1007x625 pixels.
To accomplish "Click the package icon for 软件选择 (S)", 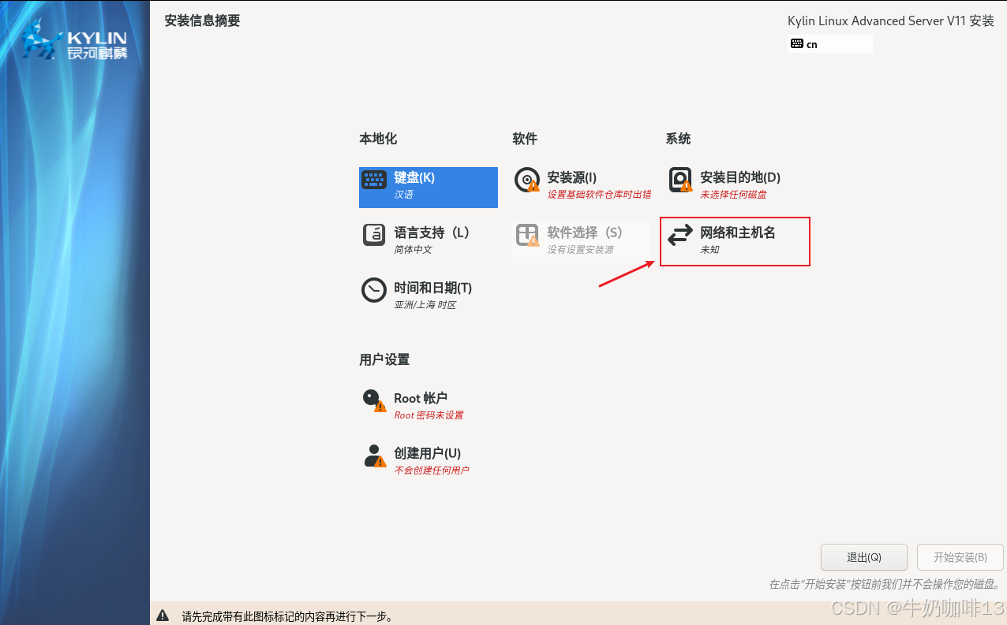I will [x=527, y=235].
